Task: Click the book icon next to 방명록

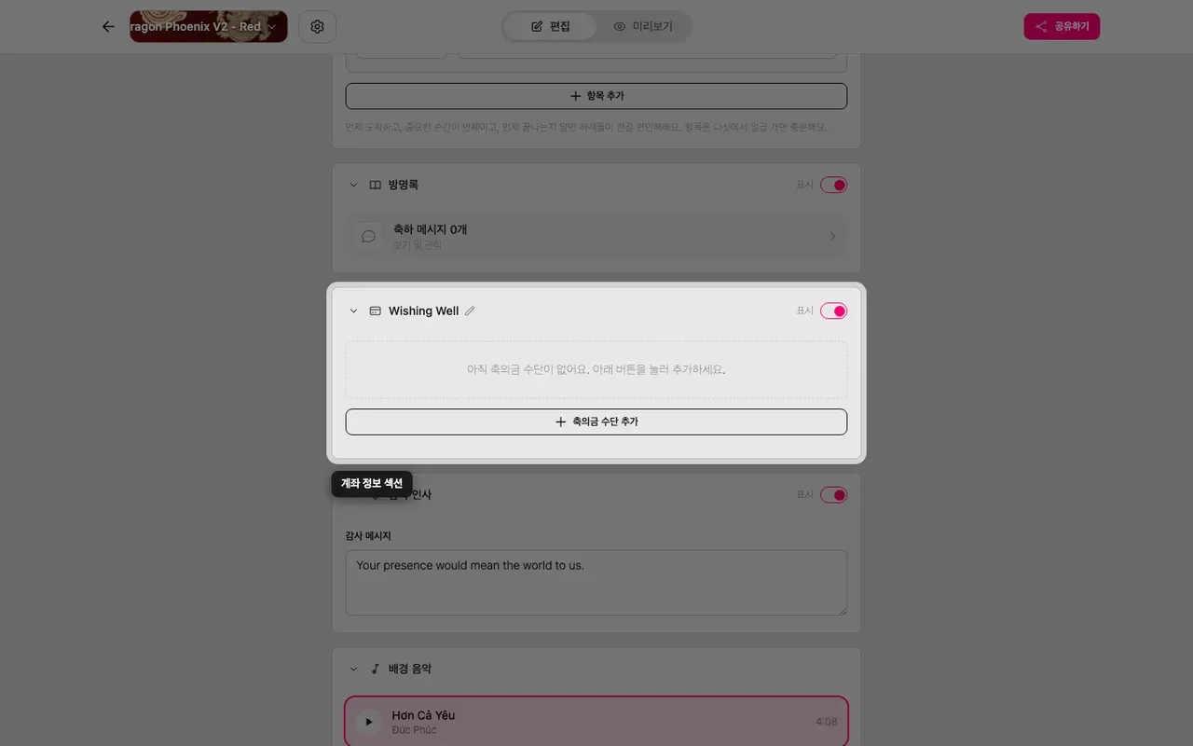Action: (x=375, y=185)
